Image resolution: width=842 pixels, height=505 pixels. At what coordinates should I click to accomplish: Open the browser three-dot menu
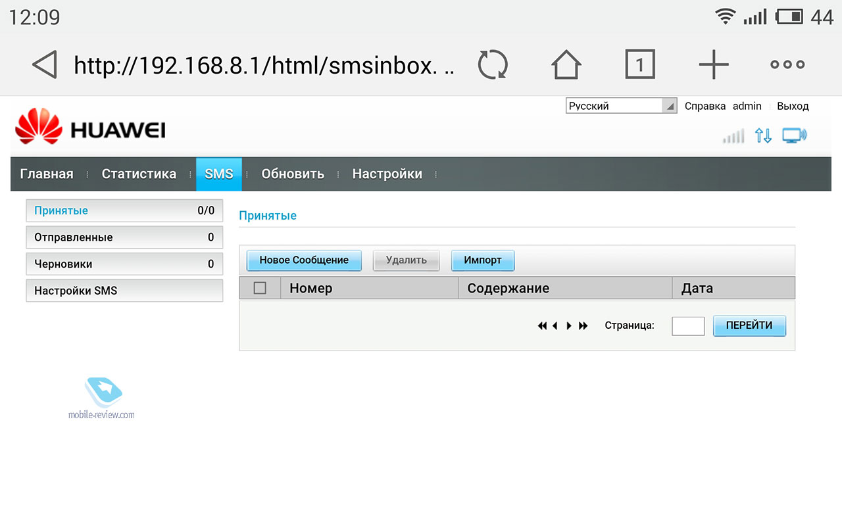(x=787, y=64)
